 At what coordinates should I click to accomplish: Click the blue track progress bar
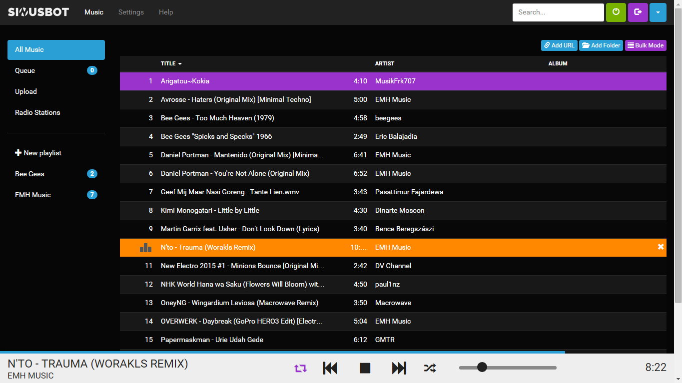(282, 352)
